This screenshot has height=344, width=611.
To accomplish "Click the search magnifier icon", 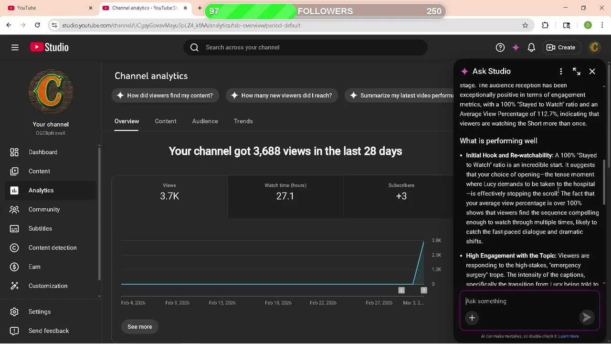I will pyautogui.click(x=194, y=47).
